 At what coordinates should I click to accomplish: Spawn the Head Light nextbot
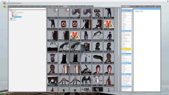click(x=86, y=58)
